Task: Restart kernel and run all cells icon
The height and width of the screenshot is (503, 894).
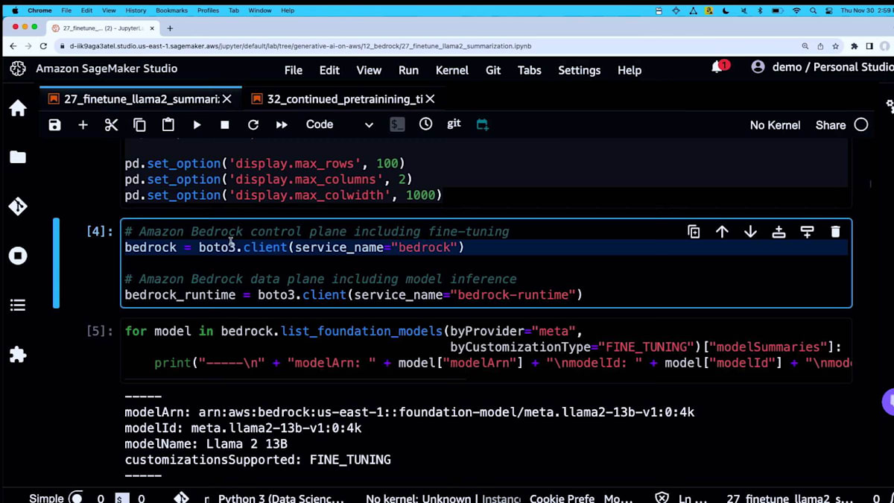Action: coord(282,124)
